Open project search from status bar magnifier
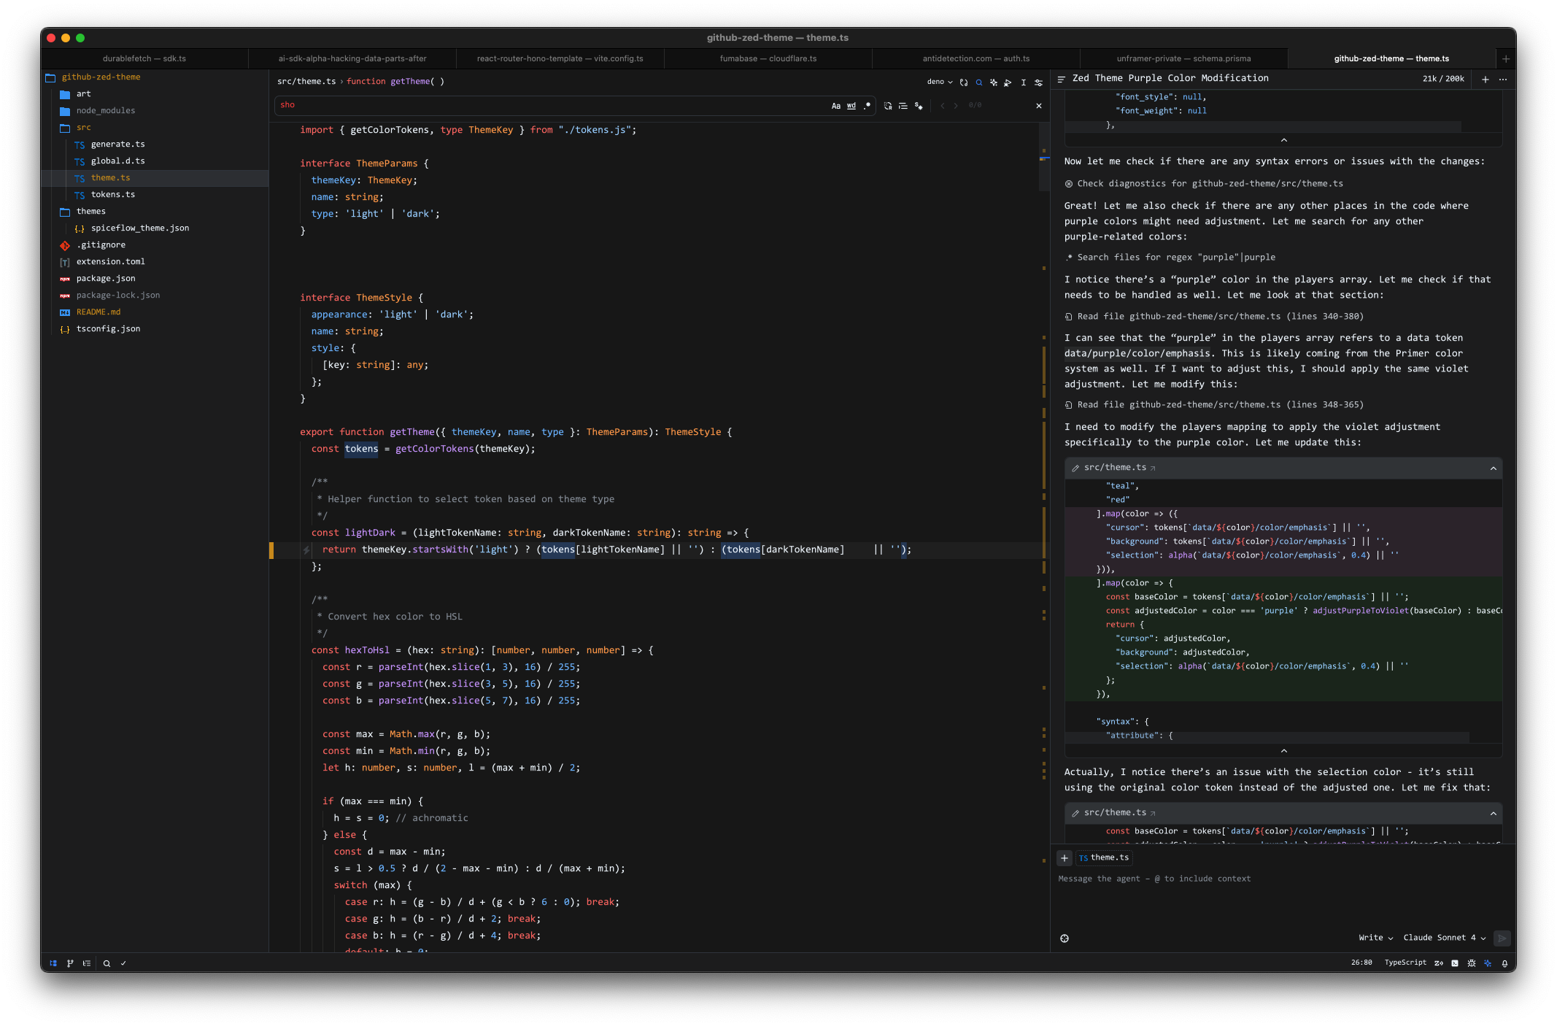 [107, 963]
